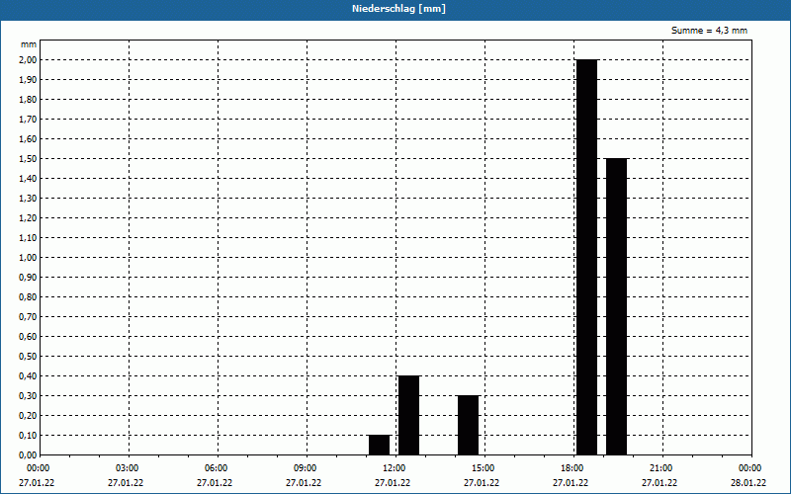Image resolution: width=791 pixels, height=494 pixels.
Task: Select y-axis value 2,00
Action: tap(28, 60)
